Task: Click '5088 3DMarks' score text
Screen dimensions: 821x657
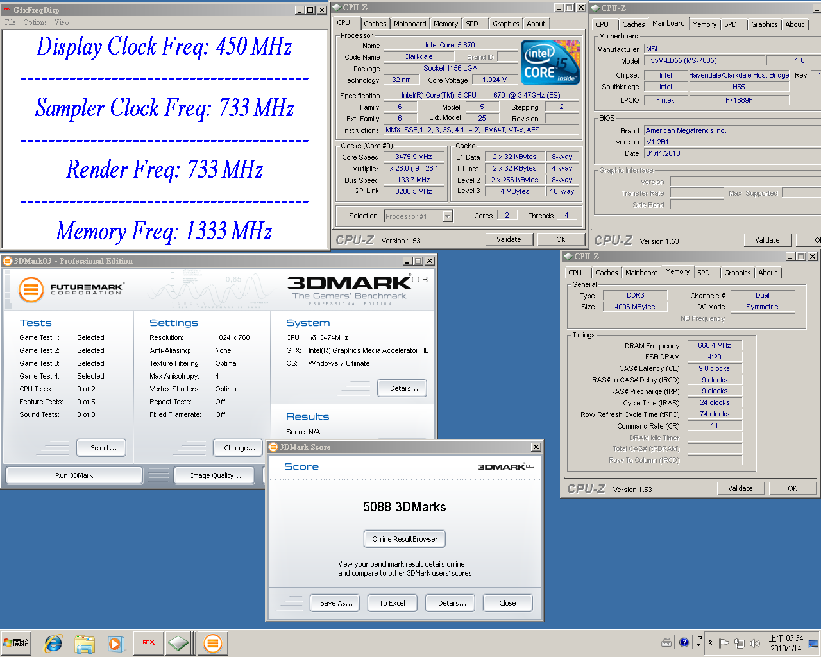Action: [x=405, y=507]
